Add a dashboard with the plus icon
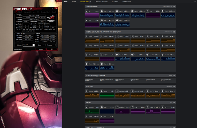This screenshot has height=128, width=197. point(90,2)
